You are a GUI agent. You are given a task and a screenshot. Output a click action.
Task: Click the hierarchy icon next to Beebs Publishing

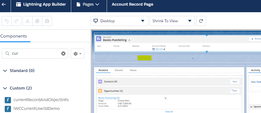129,40
